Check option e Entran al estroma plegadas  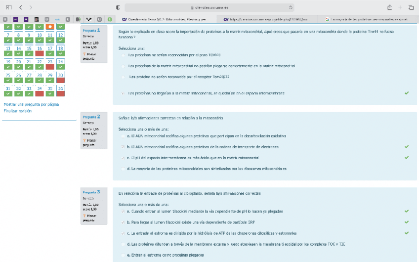click(123, 255)
